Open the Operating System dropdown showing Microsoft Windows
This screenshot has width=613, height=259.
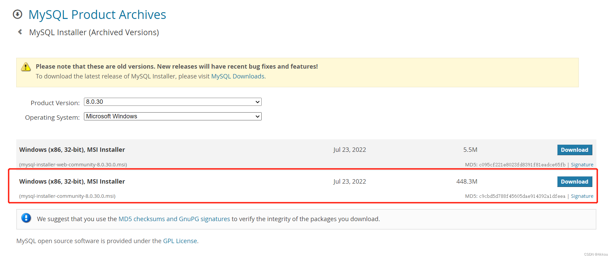[x=173, y=116]
